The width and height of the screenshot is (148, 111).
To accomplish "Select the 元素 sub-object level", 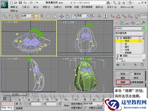I will coord(127,50).
